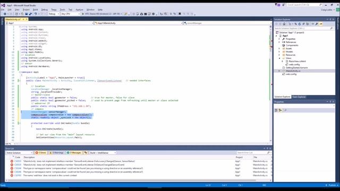Click the Undo toolbar icon

pyautogui.click(x=36, y=14)
